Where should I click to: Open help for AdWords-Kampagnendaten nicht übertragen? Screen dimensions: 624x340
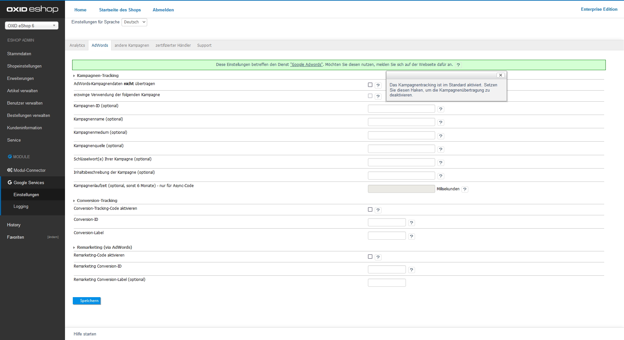378,85
